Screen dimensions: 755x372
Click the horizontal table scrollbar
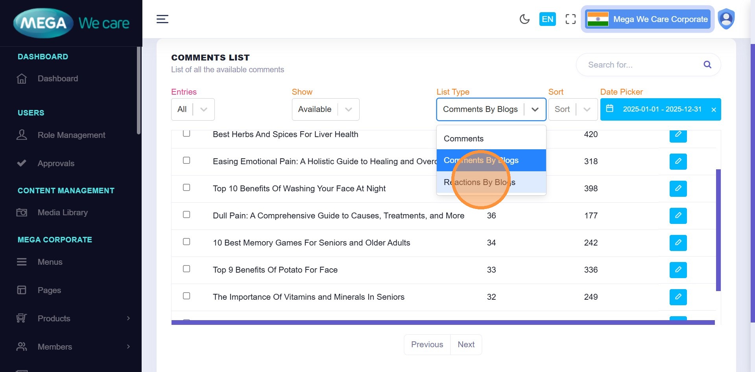pyautogui.click(x=443, y=323)
